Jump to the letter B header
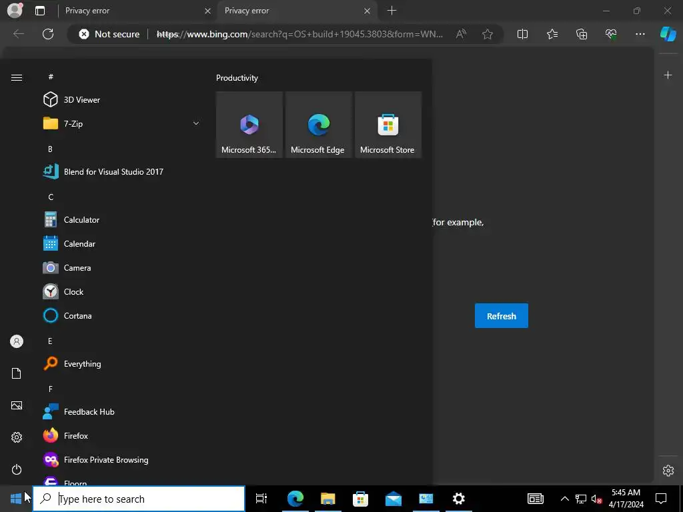The image size is (683, 512). pos(50,149)
